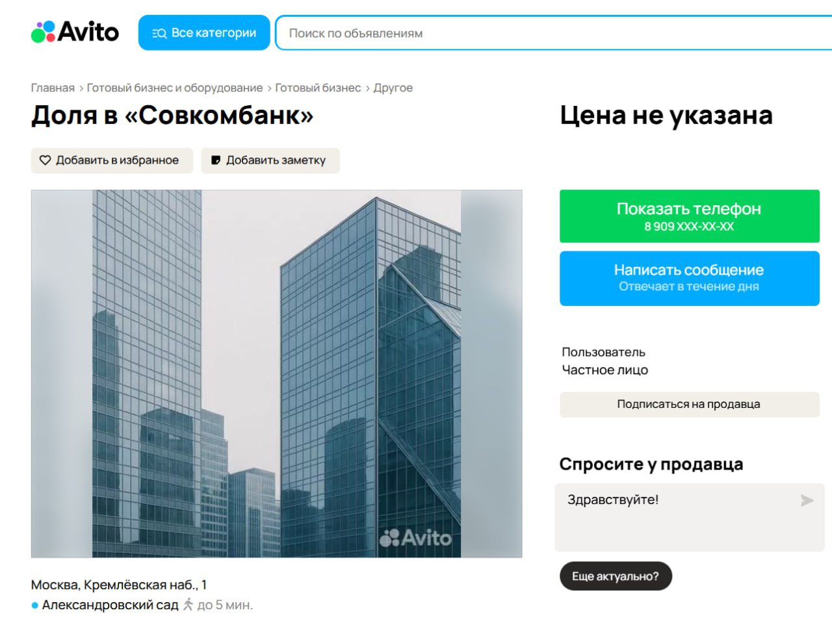The height and width of the screenshot is (617, 832).
Task: Click the walking icon near до 5 мин.
Action: tap(188, 605)
